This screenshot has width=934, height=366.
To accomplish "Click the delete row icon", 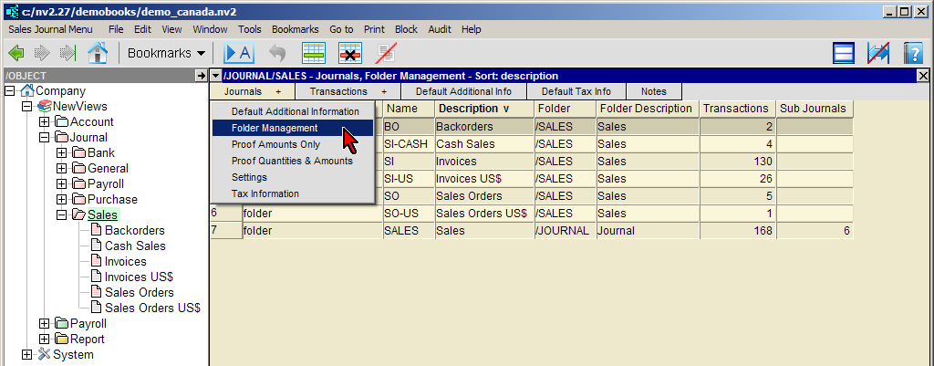I will tap(350, 53).
